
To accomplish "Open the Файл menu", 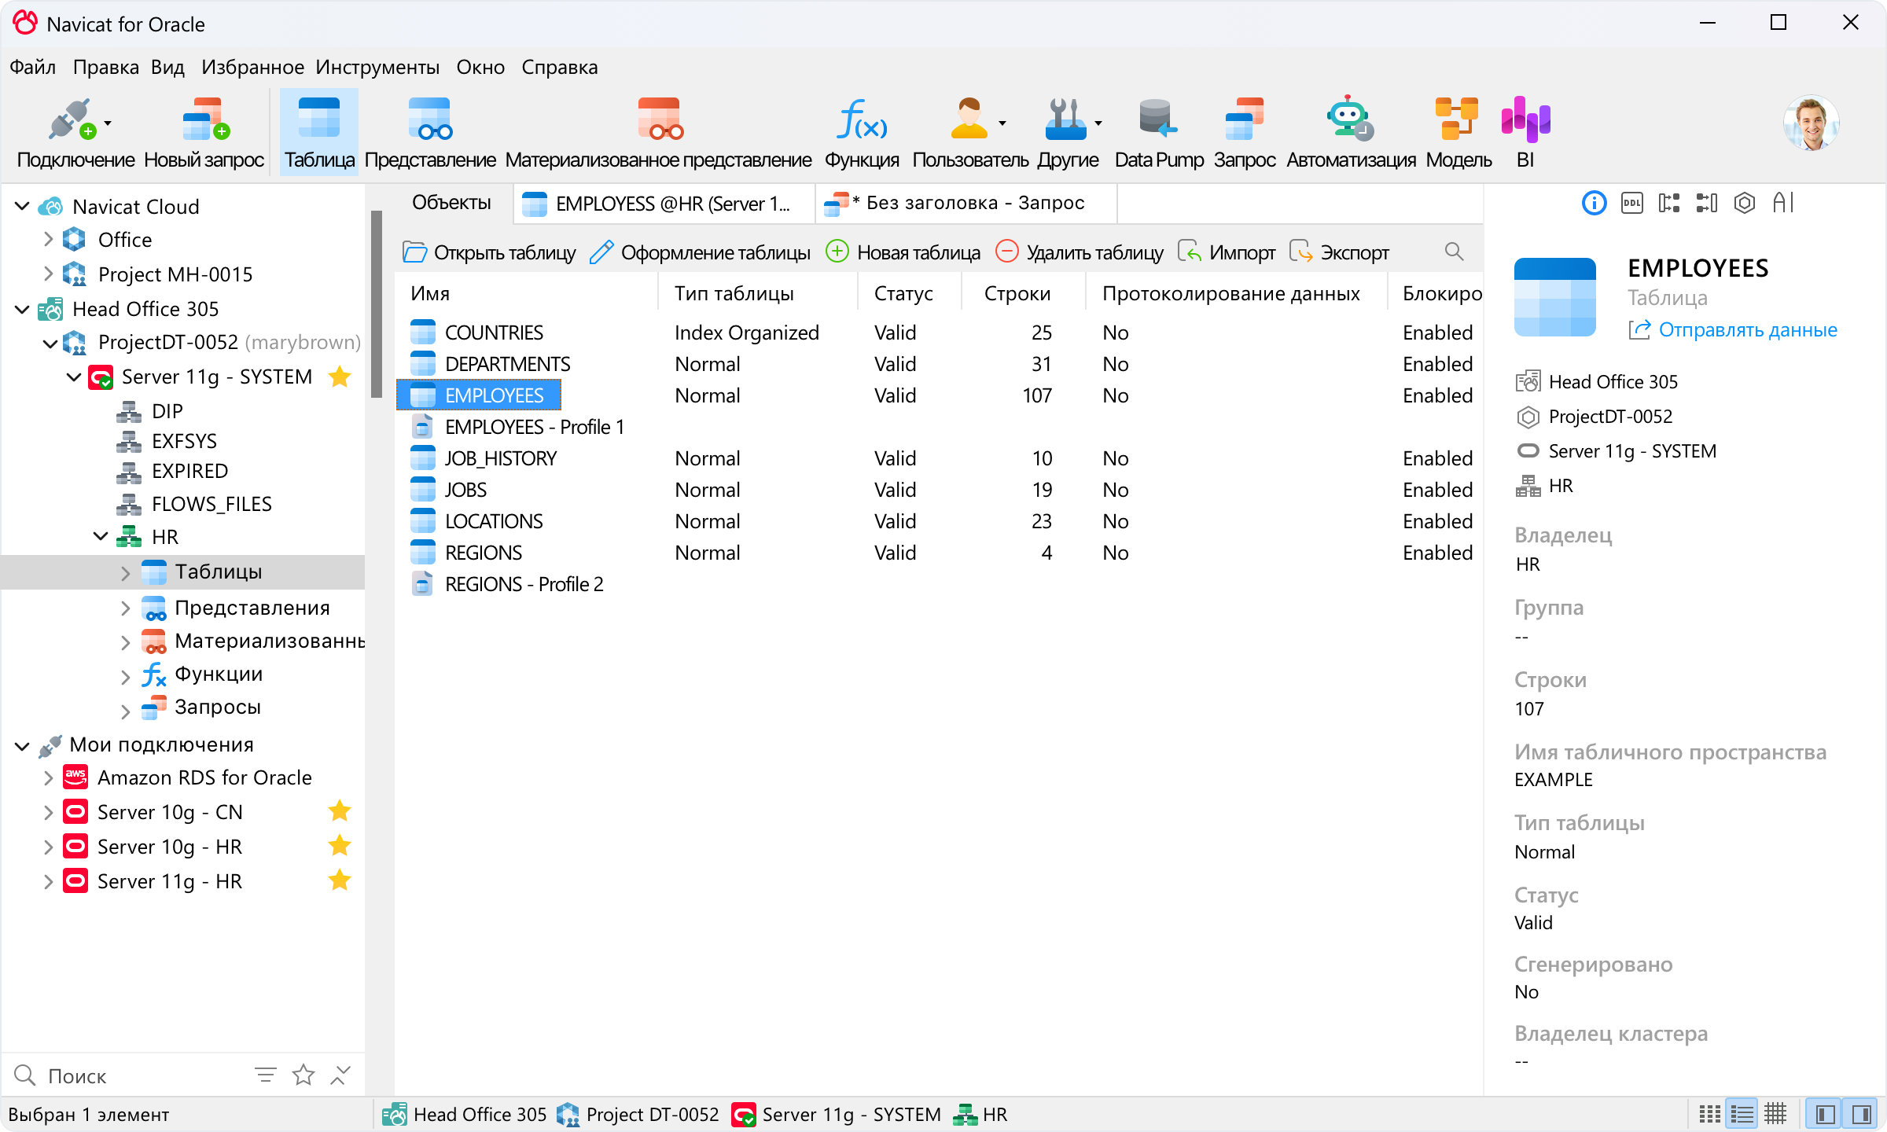I will point(32,68).
